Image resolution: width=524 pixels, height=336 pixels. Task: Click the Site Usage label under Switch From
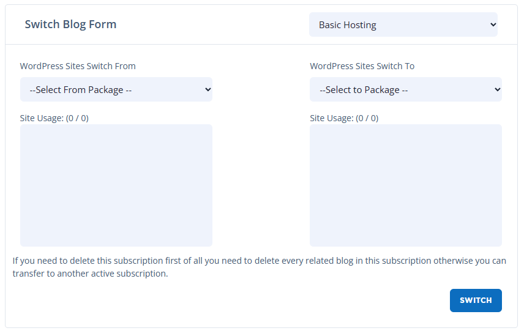pos(42,118)
